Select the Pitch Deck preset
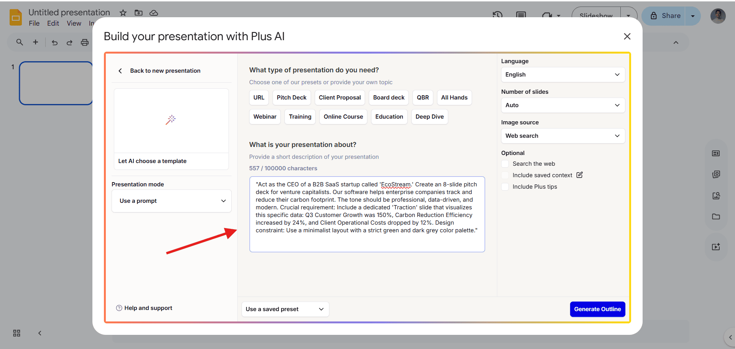 (x=291, y=98)
